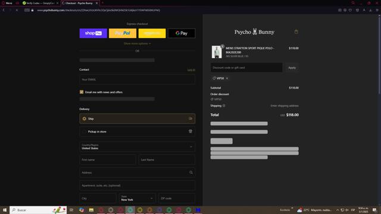Click the Stratton Sport Pique Polo product thumbnail

click(x=217, y=52)
